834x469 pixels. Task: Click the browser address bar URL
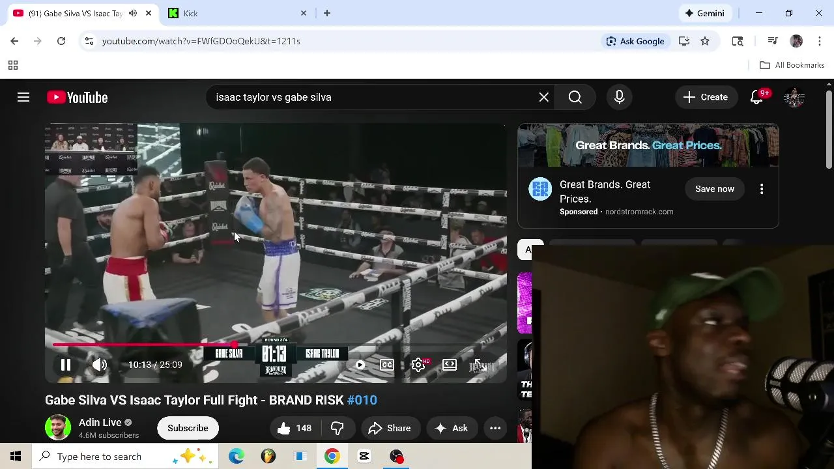pos(201,41)
